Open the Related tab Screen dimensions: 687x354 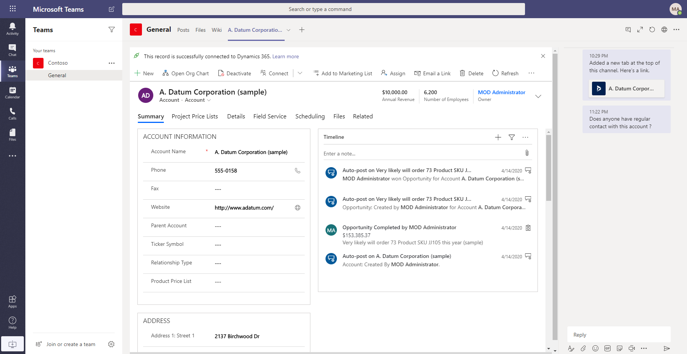click(363, 116)
